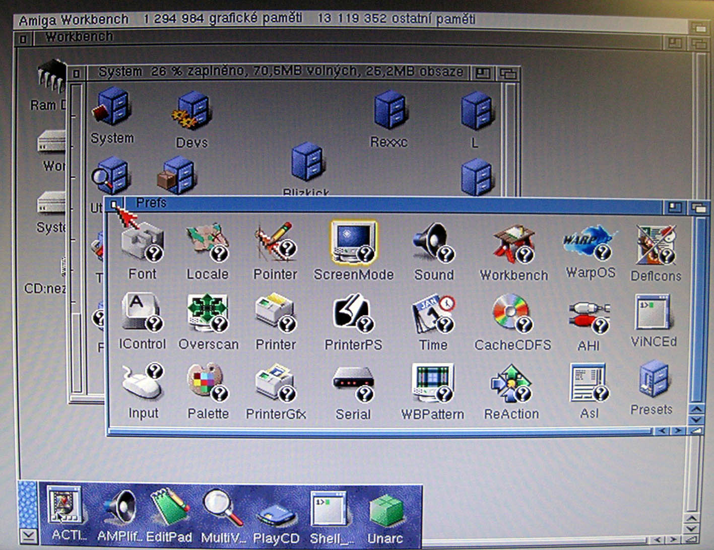The height and width of the screenshot is (550, 714).
Task: Click the Workbench window title bar
Action: [x=348, y=38]
